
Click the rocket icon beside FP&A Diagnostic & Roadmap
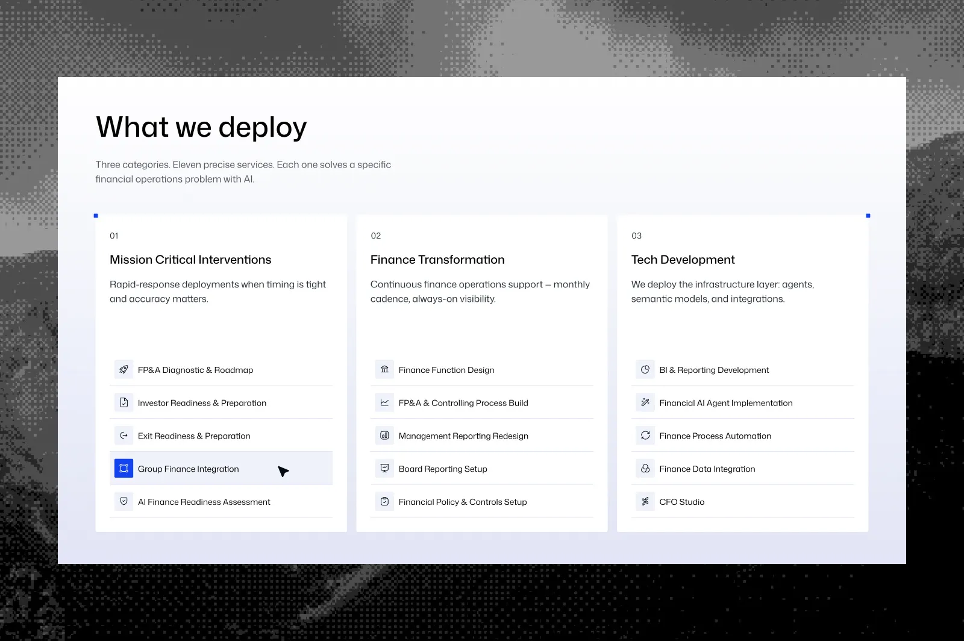coord(124,369)
